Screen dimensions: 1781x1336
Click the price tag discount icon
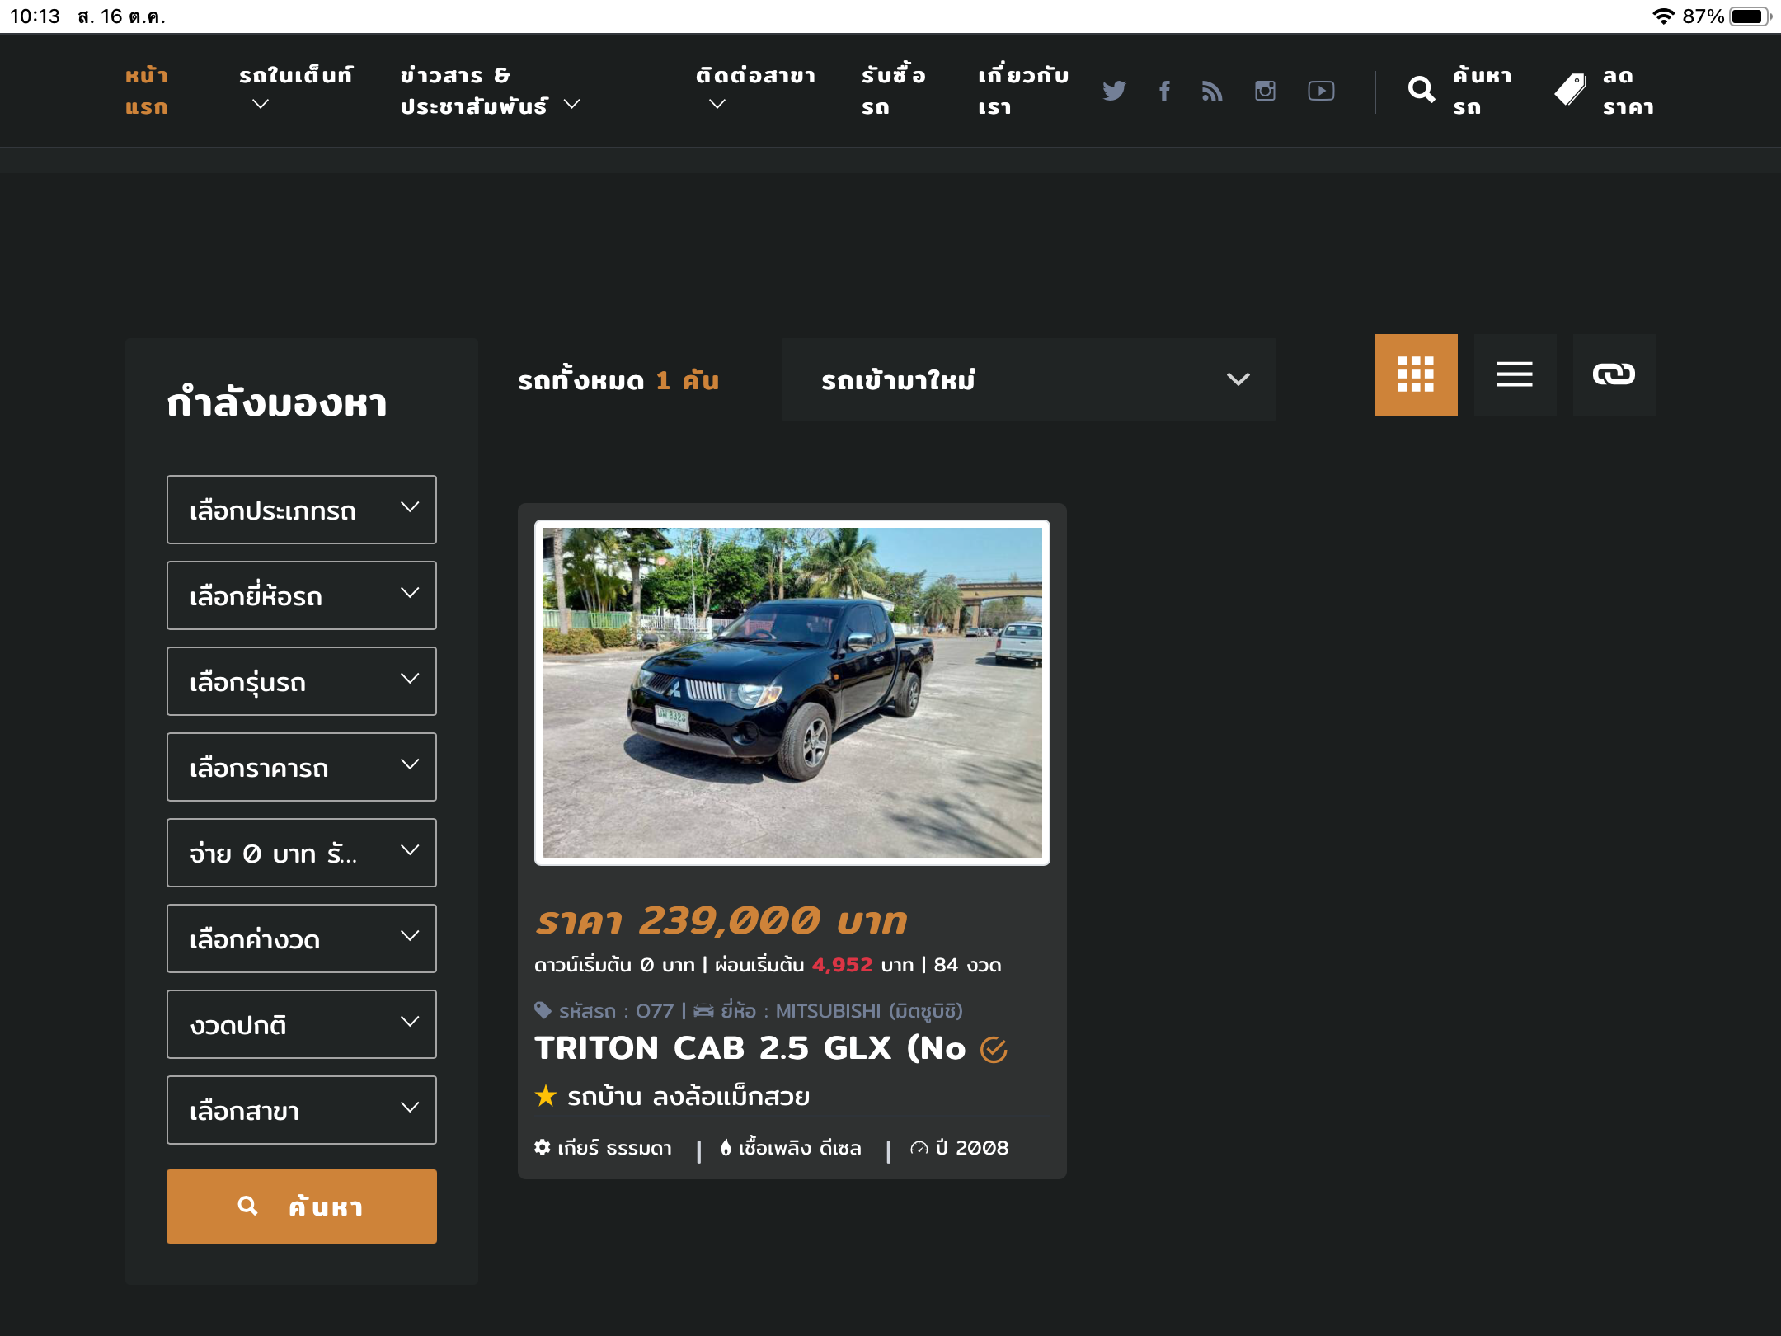coord(1570,90)
